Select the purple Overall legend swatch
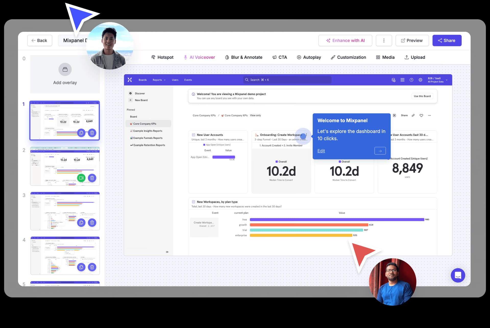Screen dimensions: 490x328 tap(277, 162)
